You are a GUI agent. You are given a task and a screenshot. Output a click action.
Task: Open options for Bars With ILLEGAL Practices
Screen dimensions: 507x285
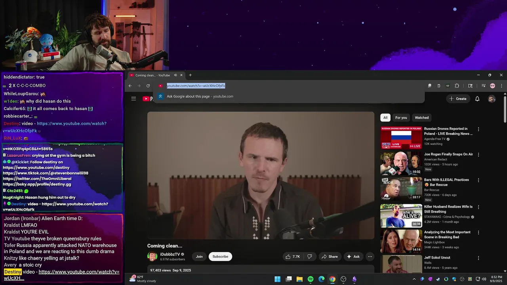478,180
